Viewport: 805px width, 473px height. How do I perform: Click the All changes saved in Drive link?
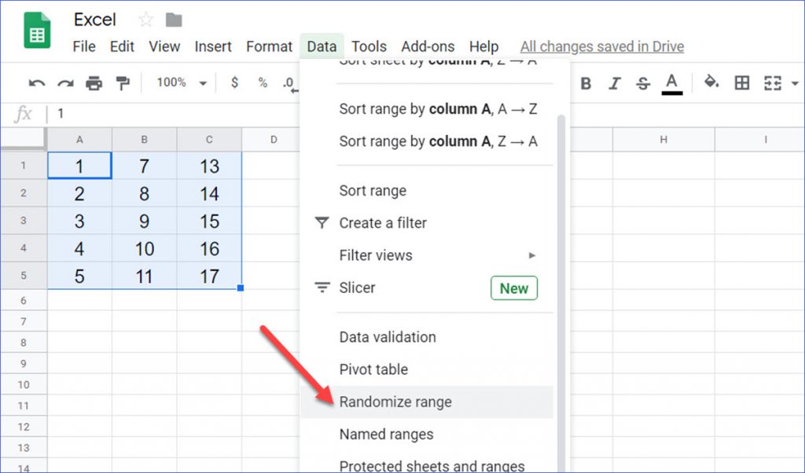[601, 46]
